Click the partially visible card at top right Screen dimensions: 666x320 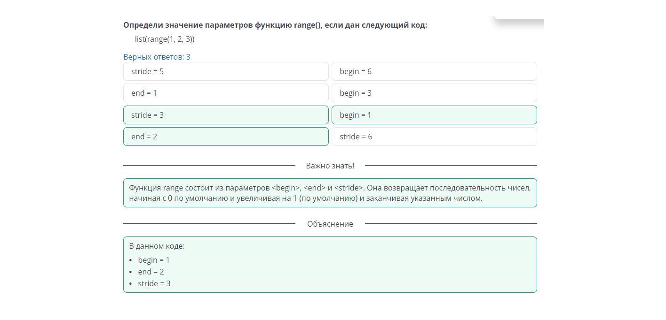click(520, 18)
